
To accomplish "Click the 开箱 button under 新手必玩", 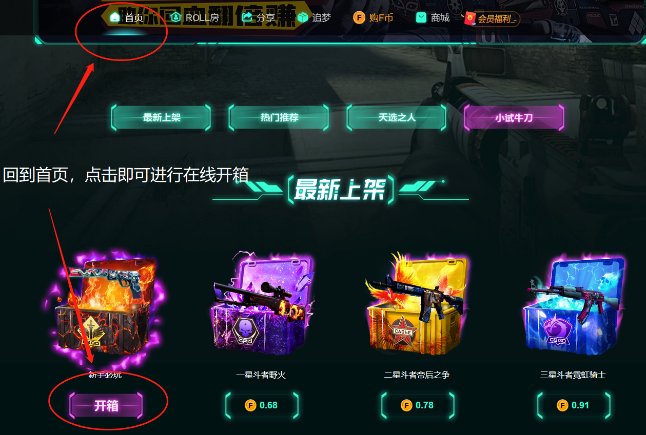I will click(106, 406).
